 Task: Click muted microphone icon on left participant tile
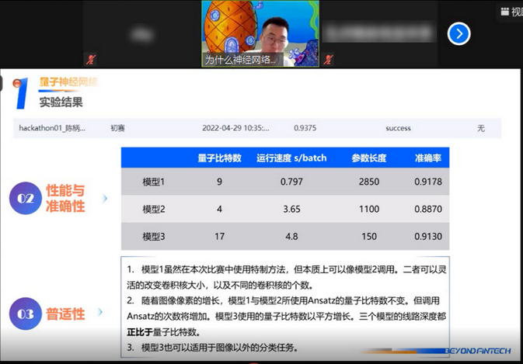(90, 59)
